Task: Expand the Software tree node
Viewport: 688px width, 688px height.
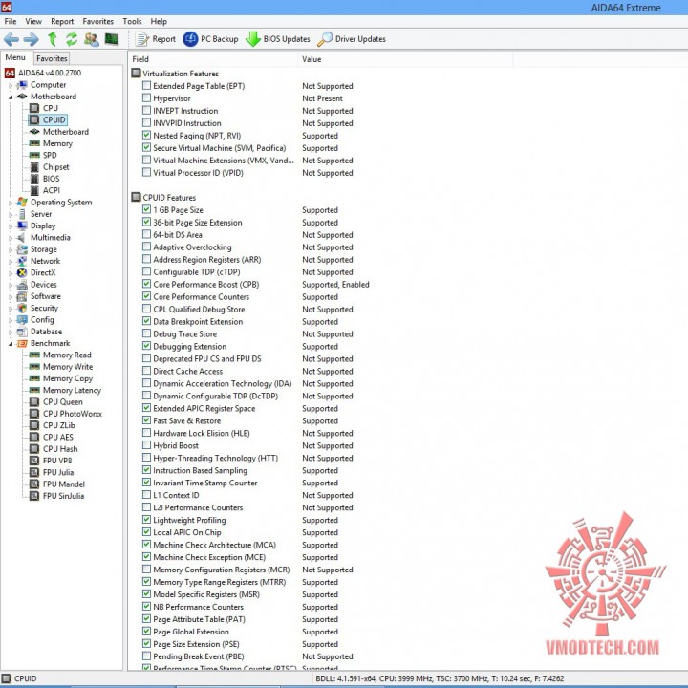Action: tap(11, 296)
